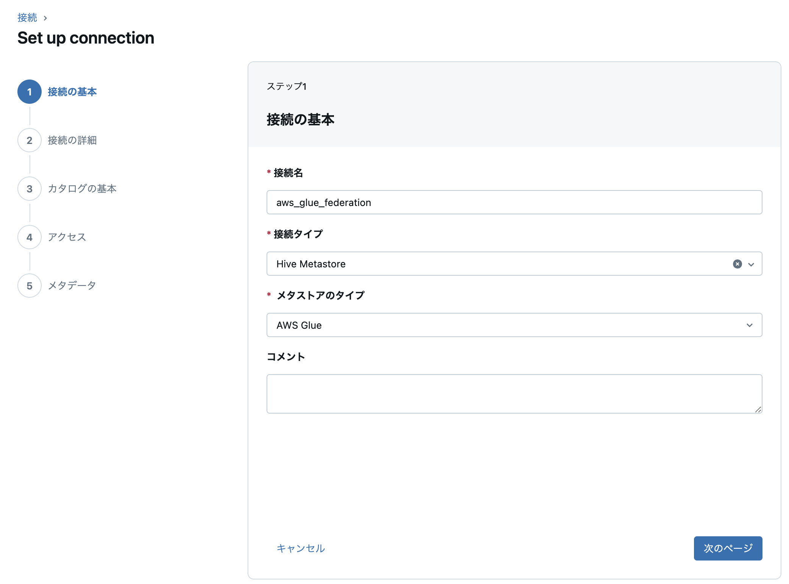This screenshot has width=789, height=584.
Task: Click the step 2 circle icon
Action: (x=30, y=140)
